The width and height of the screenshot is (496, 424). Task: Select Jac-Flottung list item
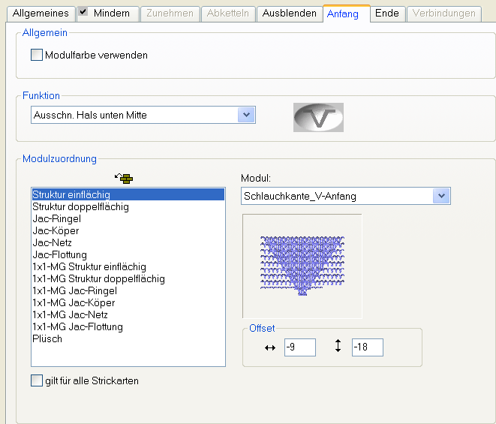click(x=62, y=254)
